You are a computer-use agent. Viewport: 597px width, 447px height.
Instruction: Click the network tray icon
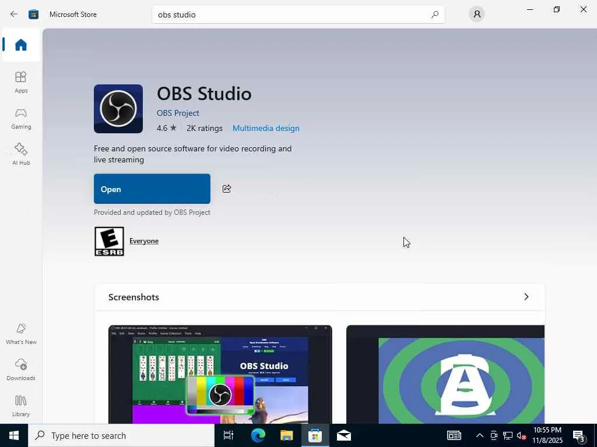508,435
